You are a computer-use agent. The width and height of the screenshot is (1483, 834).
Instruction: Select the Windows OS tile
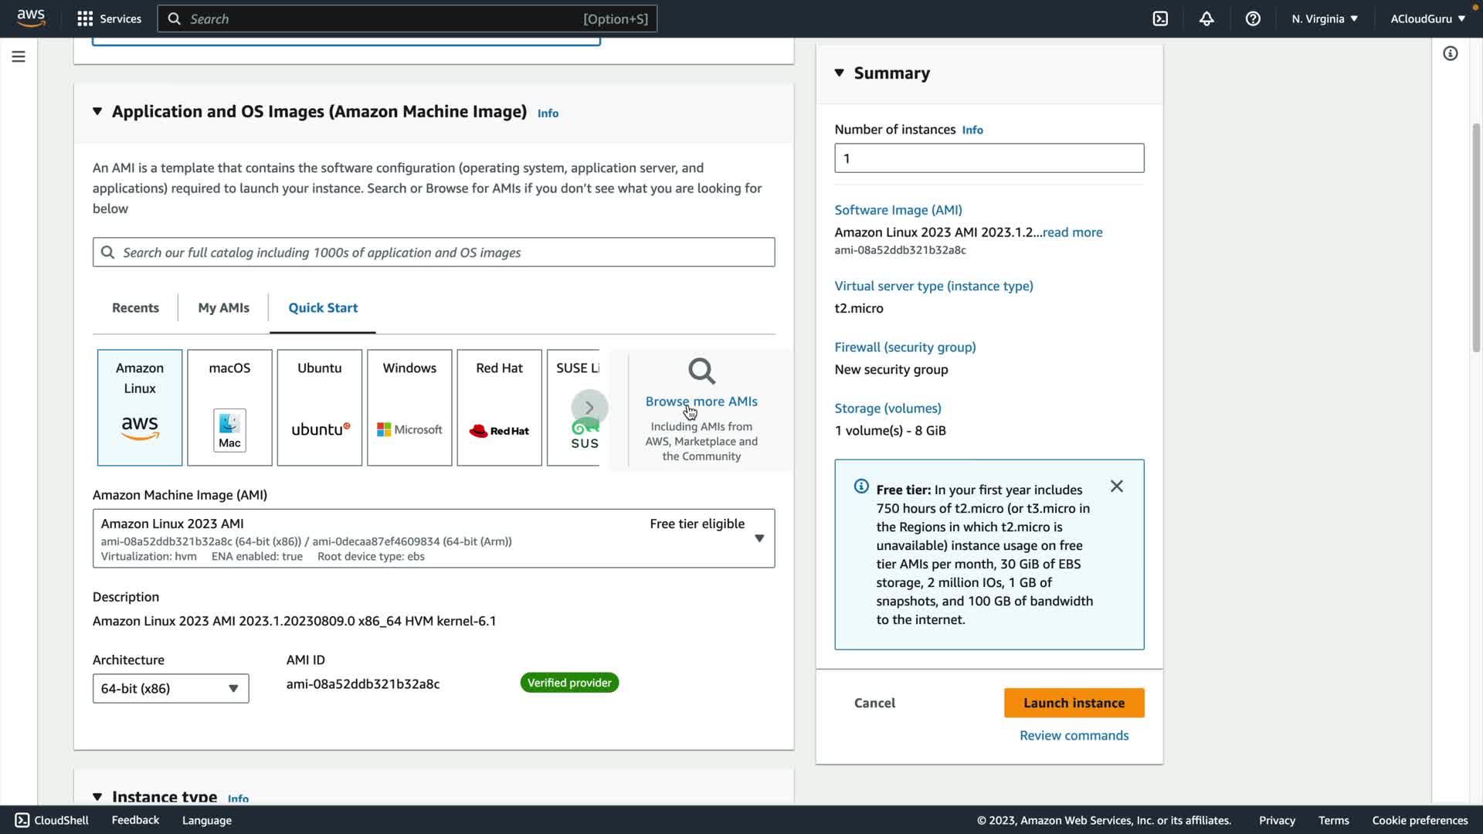click(409, 407)
